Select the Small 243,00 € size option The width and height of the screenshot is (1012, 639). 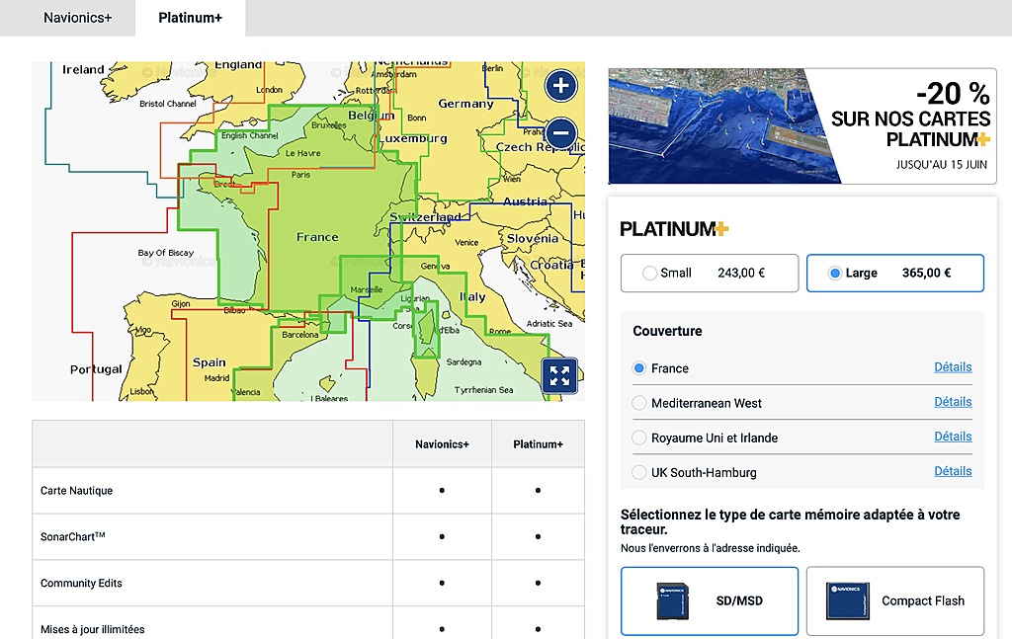(710, 273)
